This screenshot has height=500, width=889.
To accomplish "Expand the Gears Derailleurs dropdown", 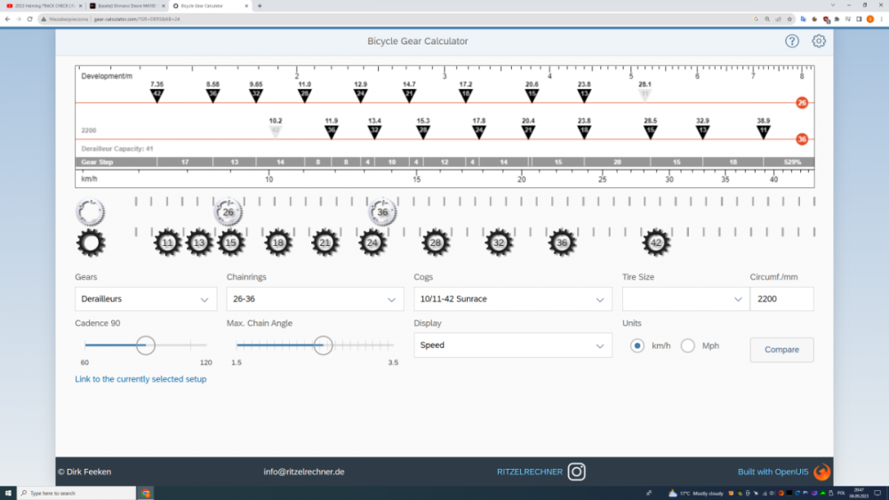I will pyautogui.click(x=146, y=299).
